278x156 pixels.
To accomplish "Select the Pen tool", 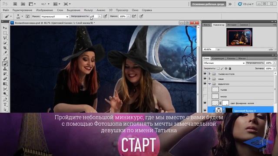I will (x=5, y=99).
